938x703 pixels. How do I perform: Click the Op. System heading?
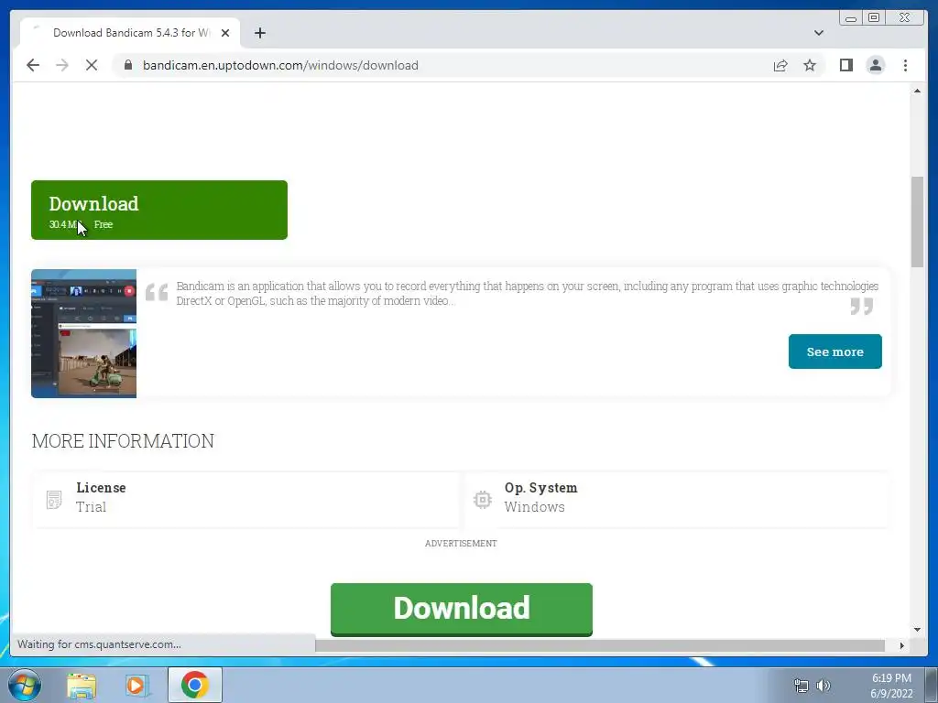(540, 488)
